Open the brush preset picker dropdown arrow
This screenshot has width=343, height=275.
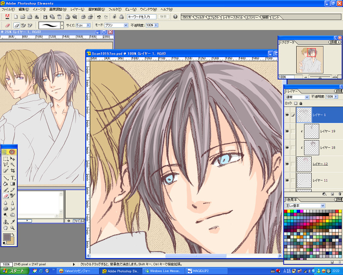(62, 25)
